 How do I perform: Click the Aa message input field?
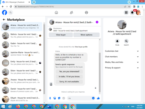coord(79,98)
